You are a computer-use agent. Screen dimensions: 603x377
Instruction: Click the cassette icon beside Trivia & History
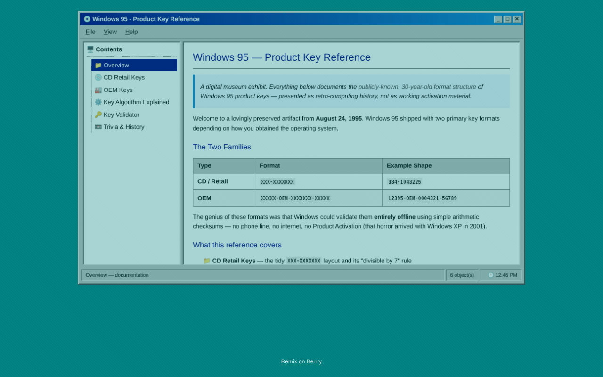click(x=98, y=127)
